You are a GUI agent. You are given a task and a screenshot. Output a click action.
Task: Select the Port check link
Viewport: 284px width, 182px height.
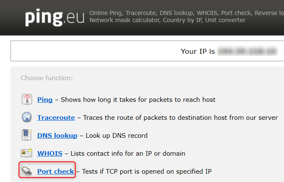pos(55,172)
